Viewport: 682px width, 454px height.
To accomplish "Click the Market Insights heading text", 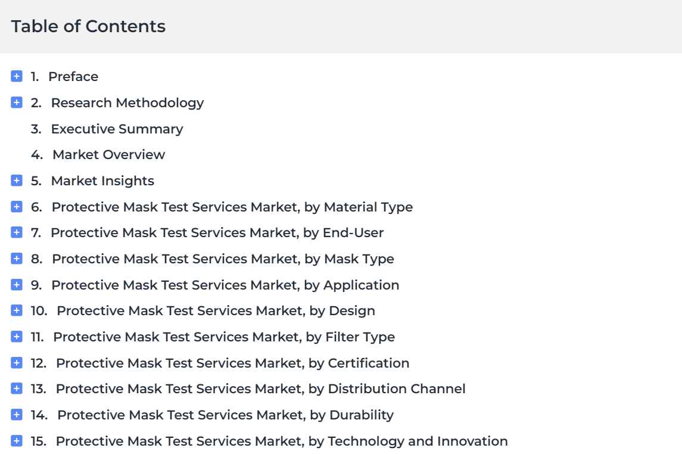I will click(x=102, y=181).
